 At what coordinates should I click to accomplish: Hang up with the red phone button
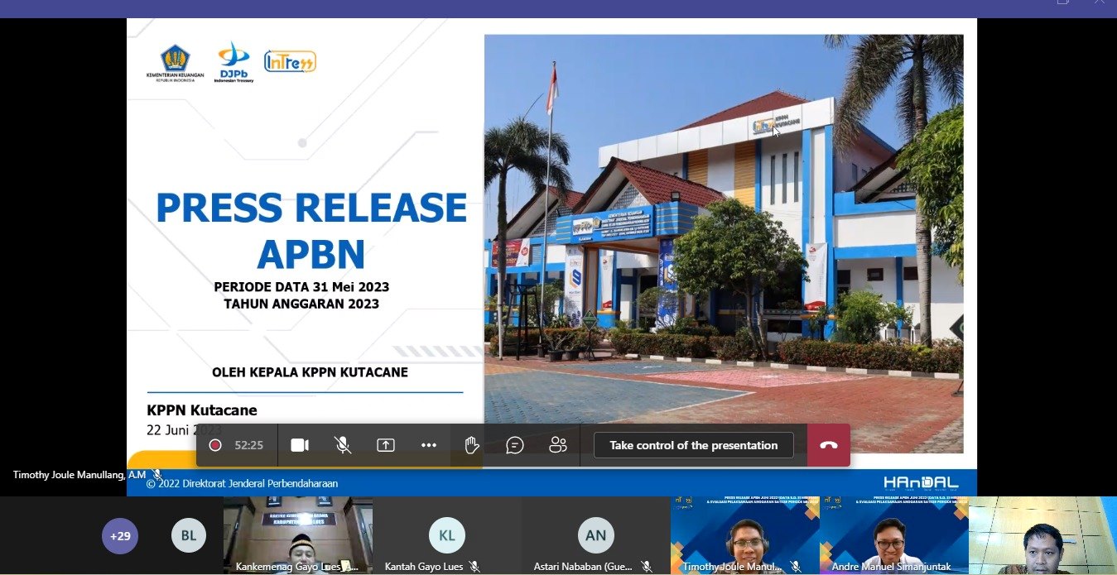(x=828, y=445)
